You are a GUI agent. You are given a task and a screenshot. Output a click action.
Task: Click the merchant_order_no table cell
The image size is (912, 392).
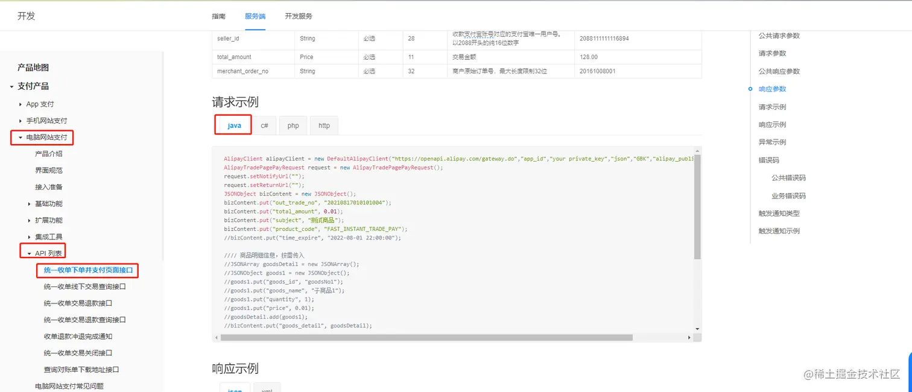pos(253,71)
